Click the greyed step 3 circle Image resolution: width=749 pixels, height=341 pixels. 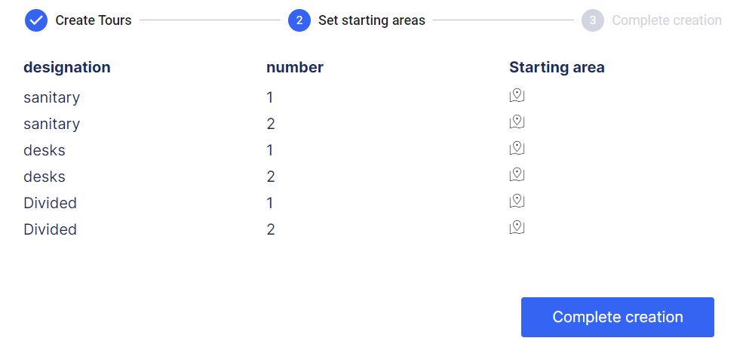coord(593,20)
